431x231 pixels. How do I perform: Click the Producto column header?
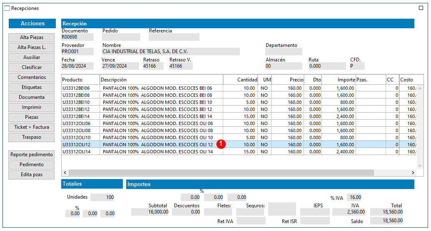(x=80, y=79)
